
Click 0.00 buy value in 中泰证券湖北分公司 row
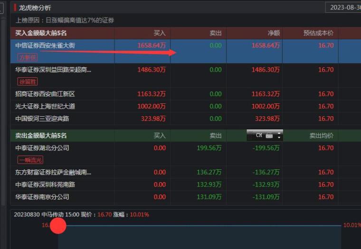(160, 148)
